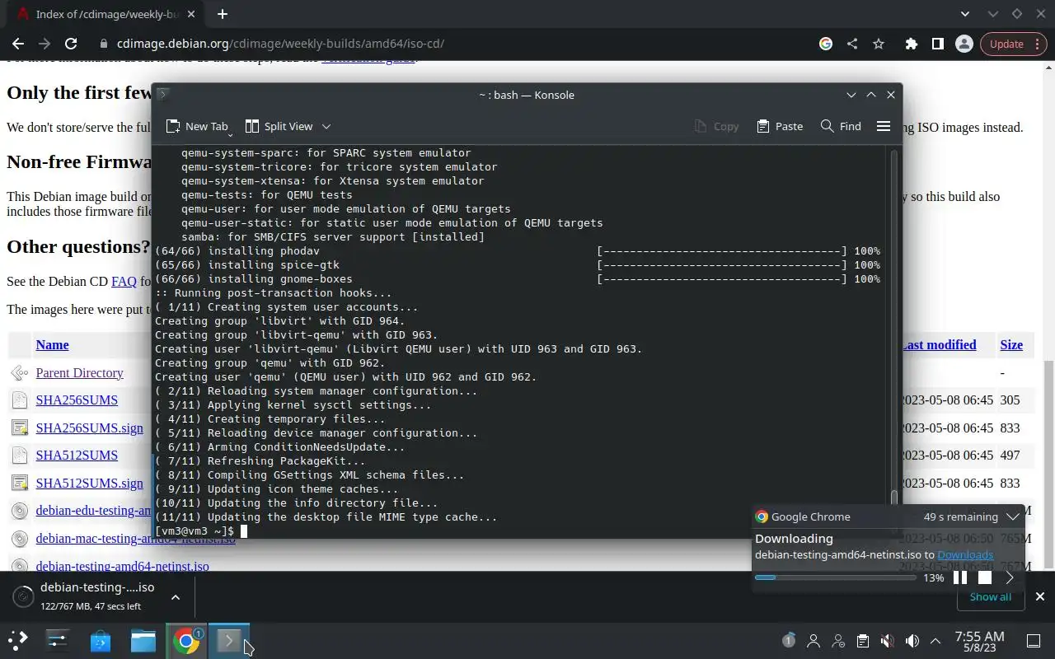Sort listing by Name column

pyautogui.click(x=52, y=344)
